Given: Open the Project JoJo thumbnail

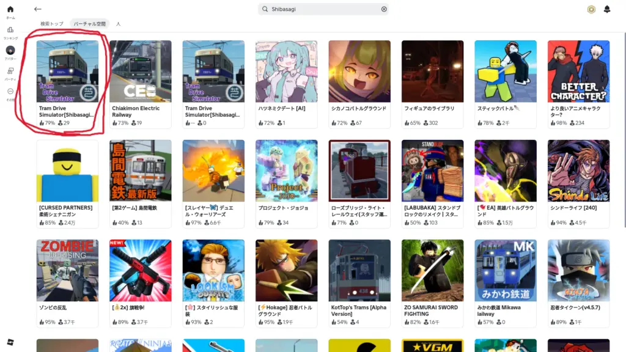Looking at the screenshot, I should pos(287,171).
